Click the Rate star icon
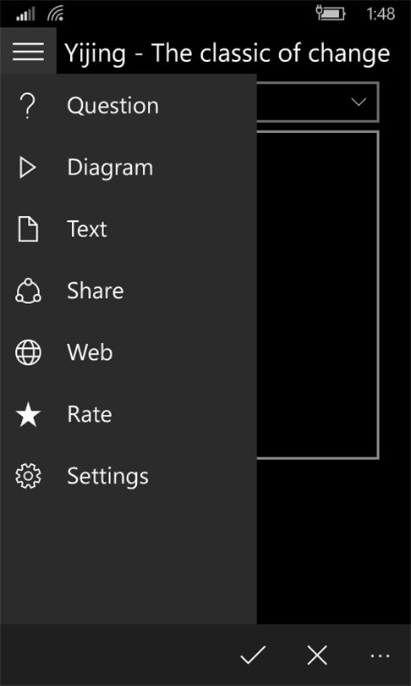This screenshot has width=411, height=686. click(28, 415)
